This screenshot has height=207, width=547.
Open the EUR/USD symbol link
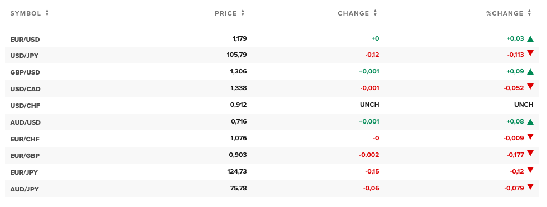pos(25,40)
